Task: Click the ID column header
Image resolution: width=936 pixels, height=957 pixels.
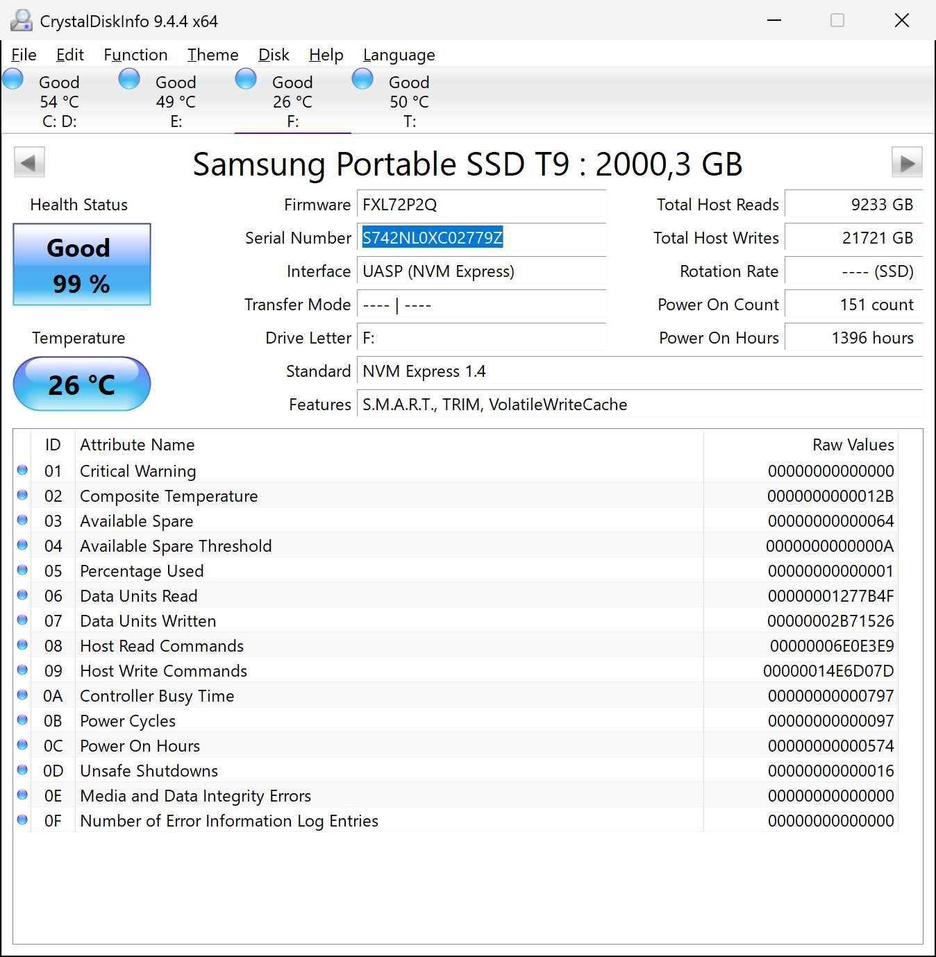Action: point(53,445)
